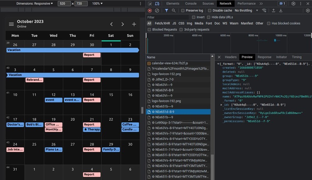Open the Initiator tab
The width and height of the screenshot is (312, 180).
[x=281, y=57]
